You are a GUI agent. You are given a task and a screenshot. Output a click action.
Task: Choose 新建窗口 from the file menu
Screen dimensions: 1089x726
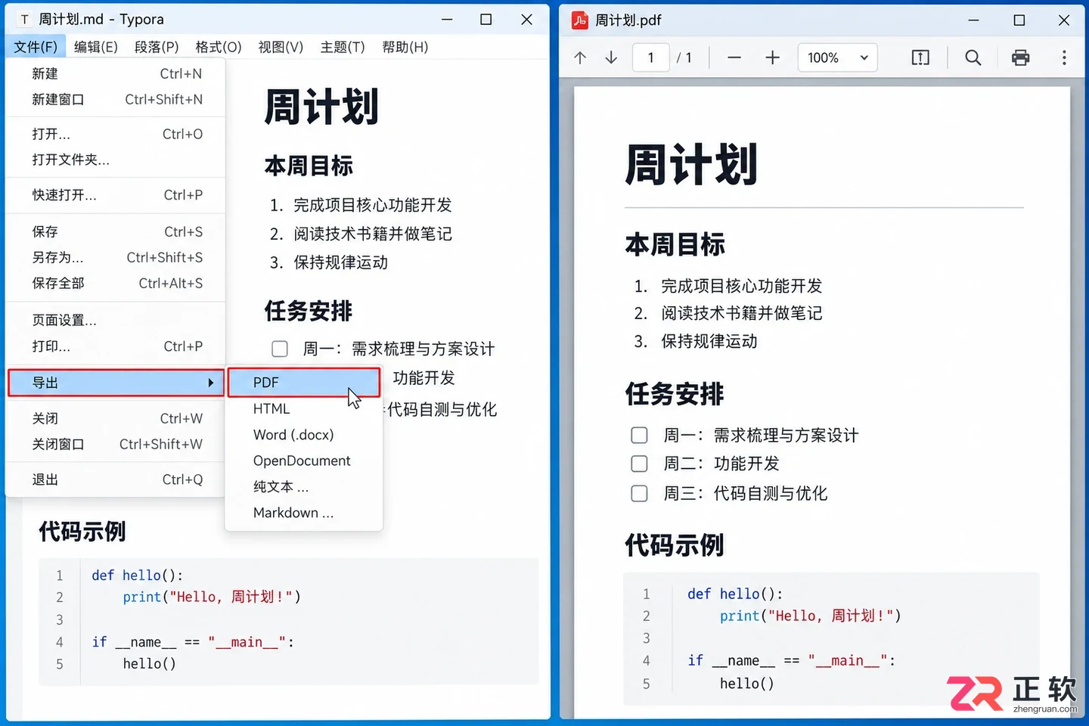[116, 99]
